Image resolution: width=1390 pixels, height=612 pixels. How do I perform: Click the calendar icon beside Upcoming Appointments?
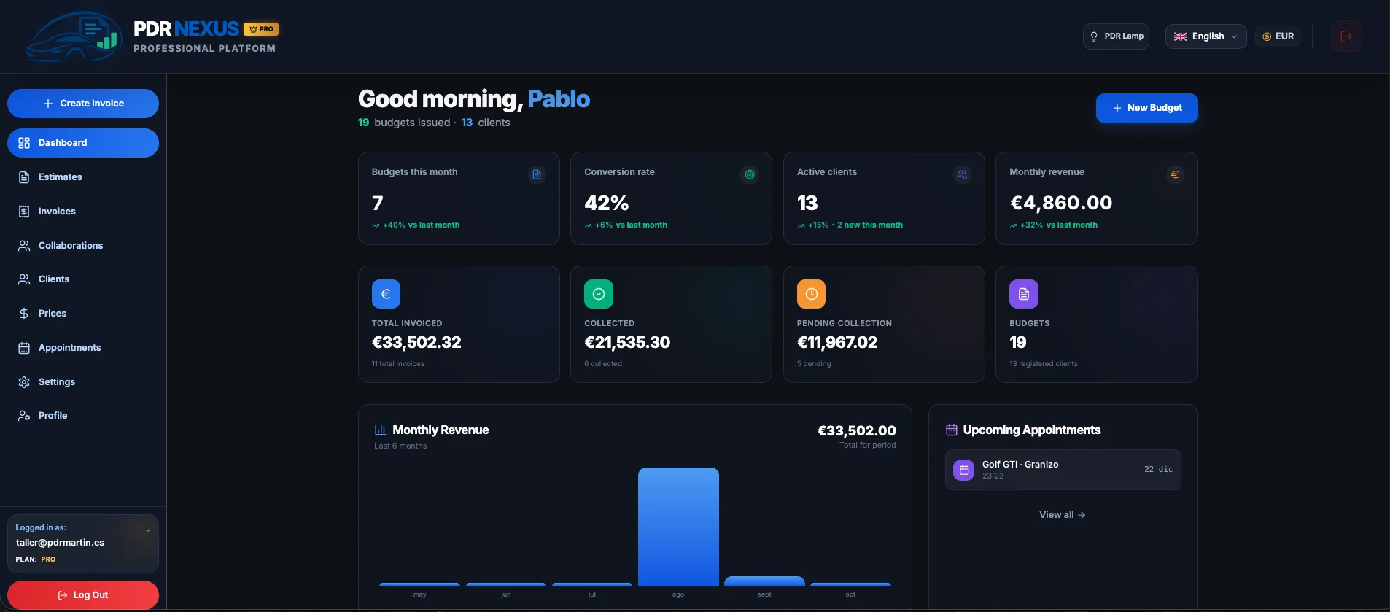951,430
